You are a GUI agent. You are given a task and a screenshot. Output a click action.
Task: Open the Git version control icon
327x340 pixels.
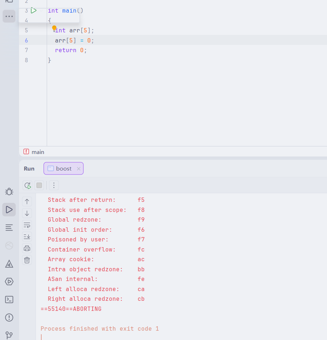coord(9,335)
